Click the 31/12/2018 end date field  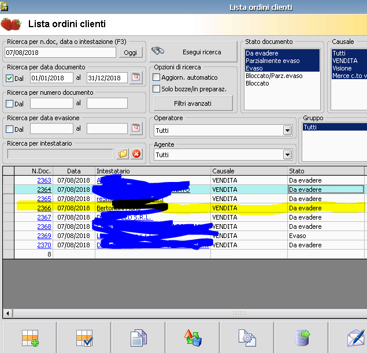tap(107, 77)
